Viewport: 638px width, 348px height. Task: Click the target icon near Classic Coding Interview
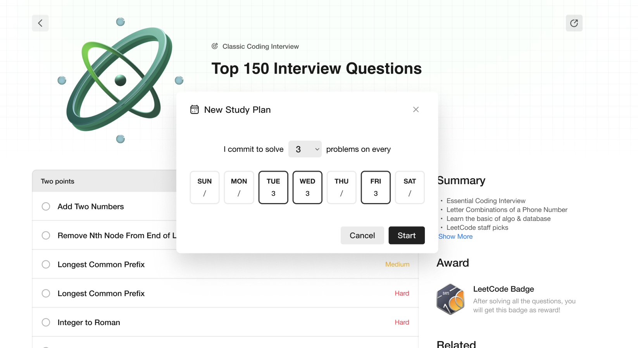[x=215, y=47]
